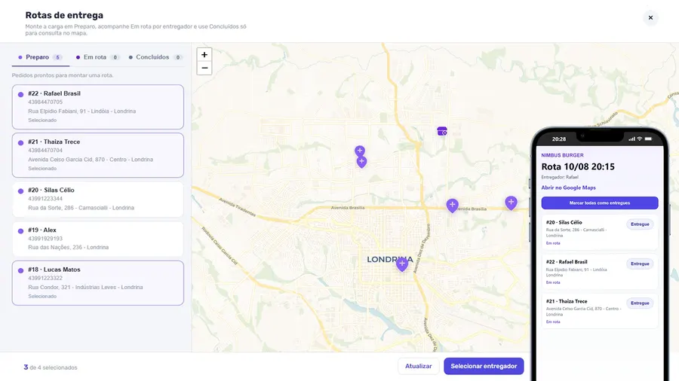The image size is (679, 381).
Task: Close the Rotas de entrega dialog
Action: pos(650,18)
